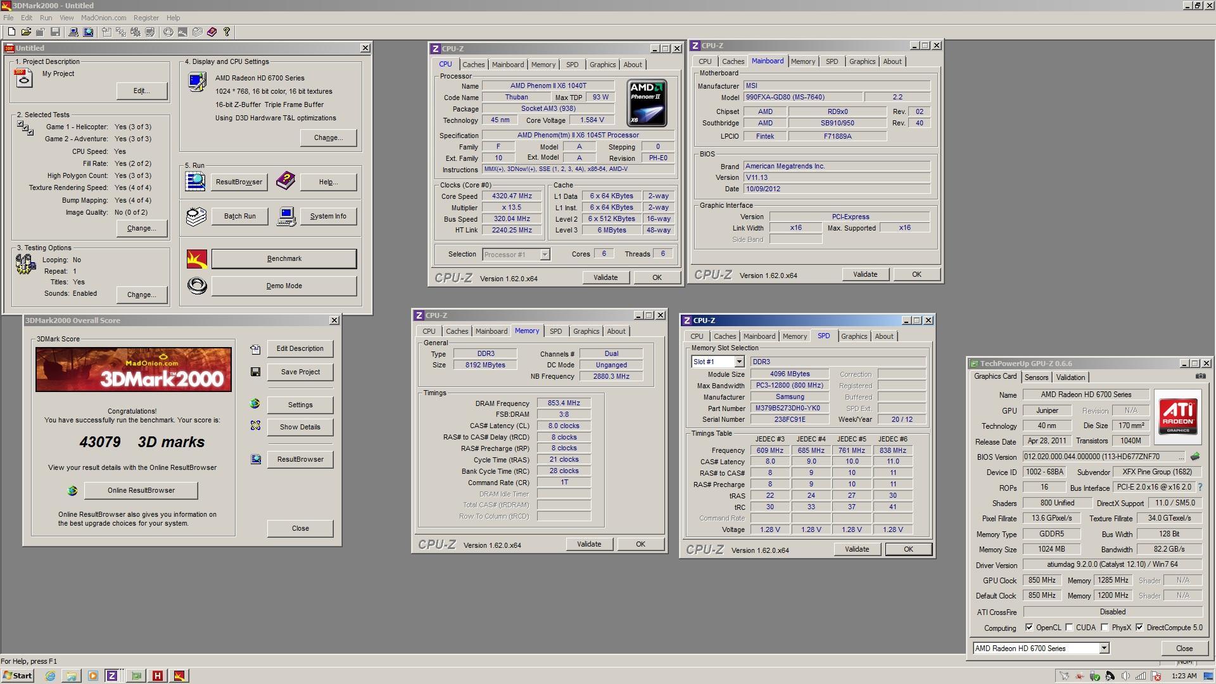
Task: Select Graphics tab in CPU-Z Memory window
Action: (586, 331)
